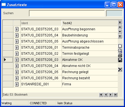Screen dimensions: 125x107
Task: Open document icon for STATUS_DEST5206_01
Action: [17, 48]
